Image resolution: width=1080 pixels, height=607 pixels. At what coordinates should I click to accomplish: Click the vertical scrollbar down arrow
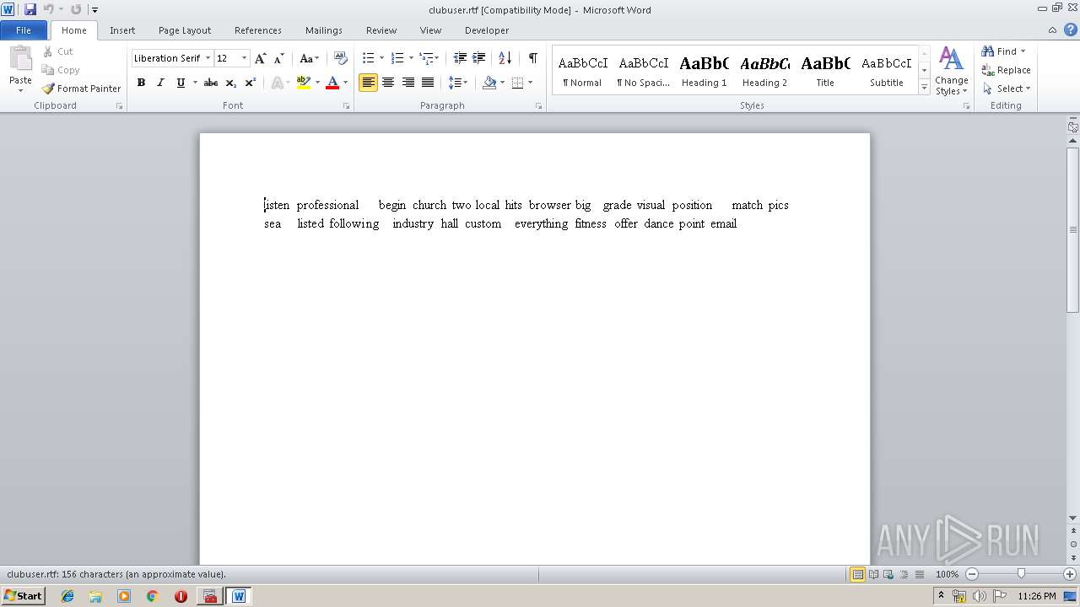click(1073, 518)
